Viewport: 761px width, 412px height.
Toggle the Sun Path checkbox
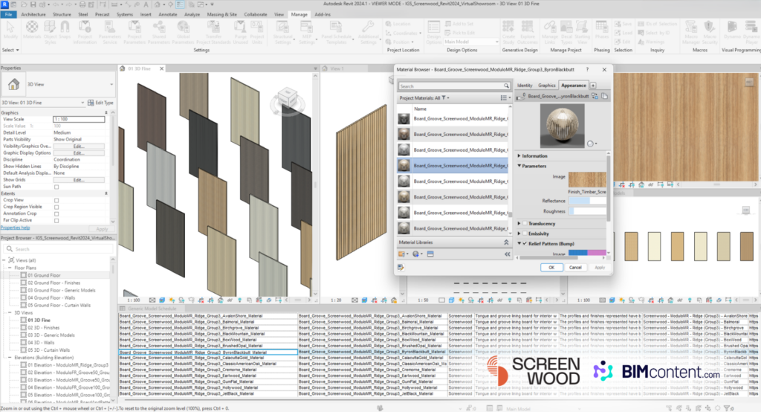tap(56, 187)
